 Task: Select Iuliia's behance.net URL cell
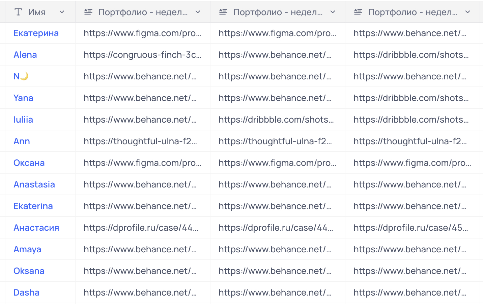(143, 120)
